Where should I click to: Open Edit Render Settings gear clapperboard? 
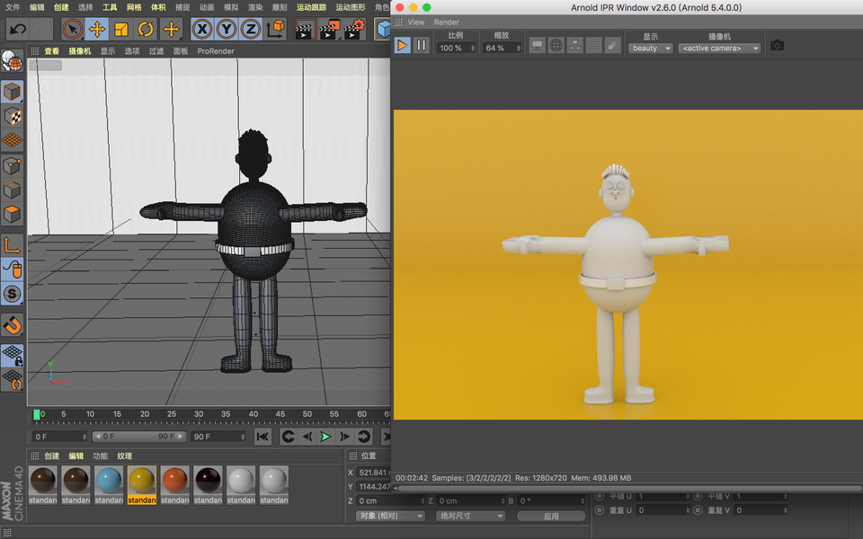pyautogui.click(x=355, y=30)
